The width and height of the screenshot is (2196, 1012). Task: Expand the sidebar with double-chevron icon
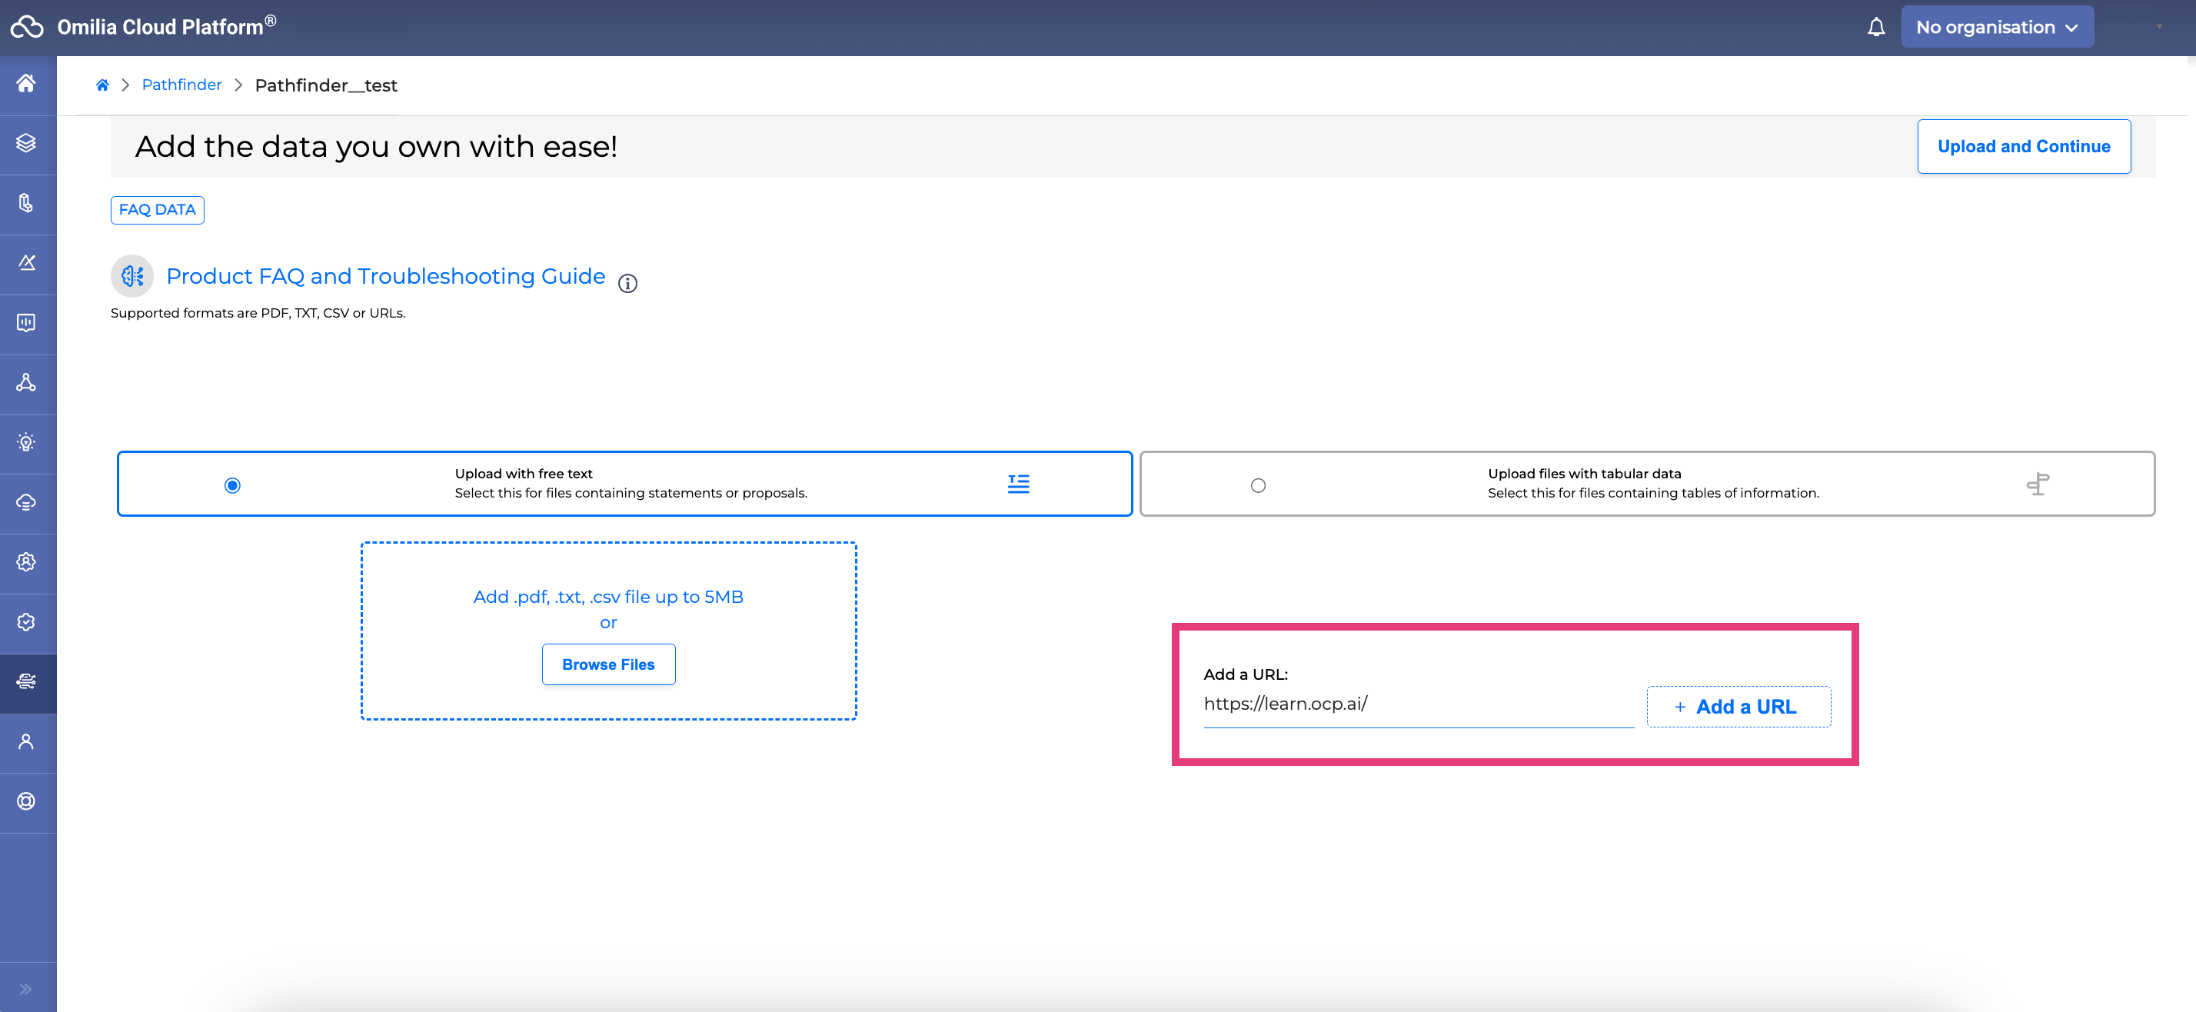coord(25,989)
